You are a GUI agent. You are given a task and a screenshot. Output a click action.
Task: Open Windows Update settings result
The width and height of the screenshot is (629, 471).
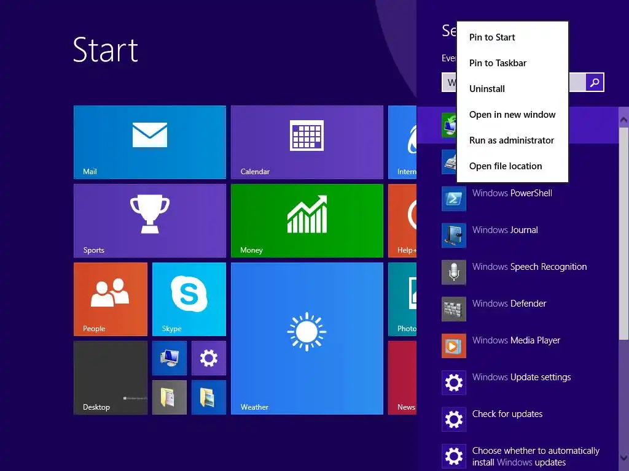point(517,383)
